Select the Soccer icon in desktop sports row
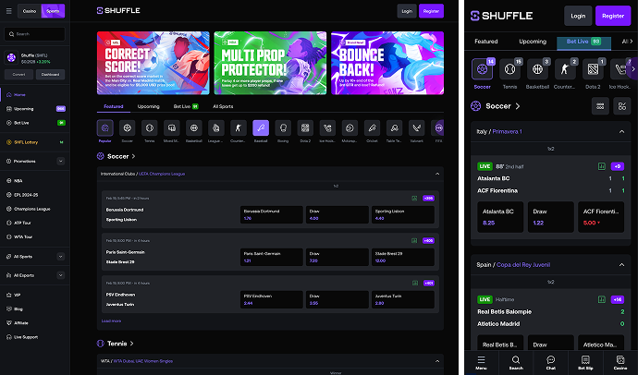This screenshot has height=375, width=638. pos(128,128)
